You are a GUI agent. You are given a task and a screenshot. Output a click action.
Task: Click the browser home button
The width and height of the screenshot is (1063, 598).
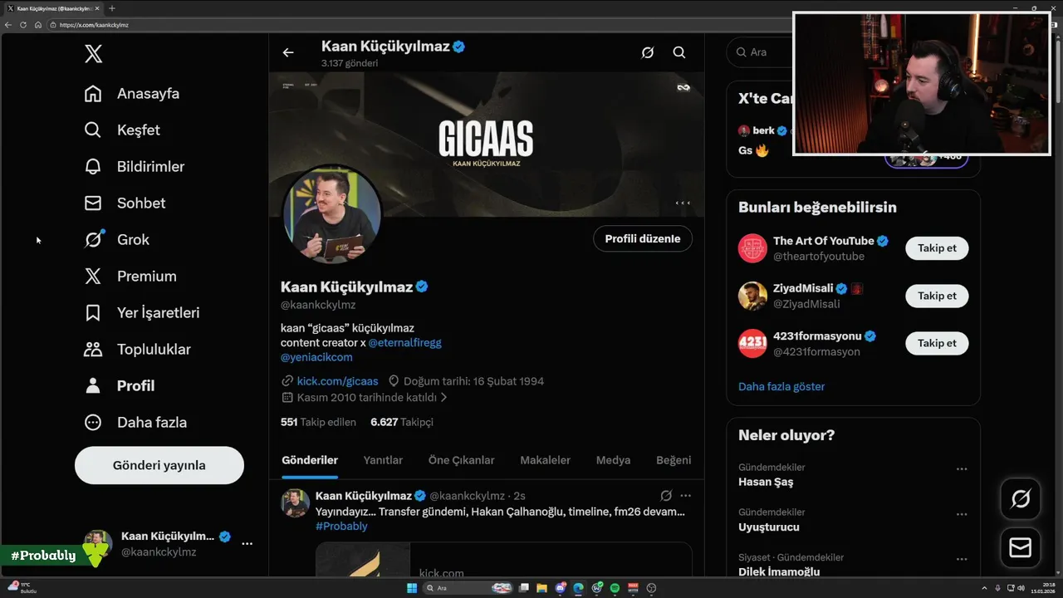38,25
